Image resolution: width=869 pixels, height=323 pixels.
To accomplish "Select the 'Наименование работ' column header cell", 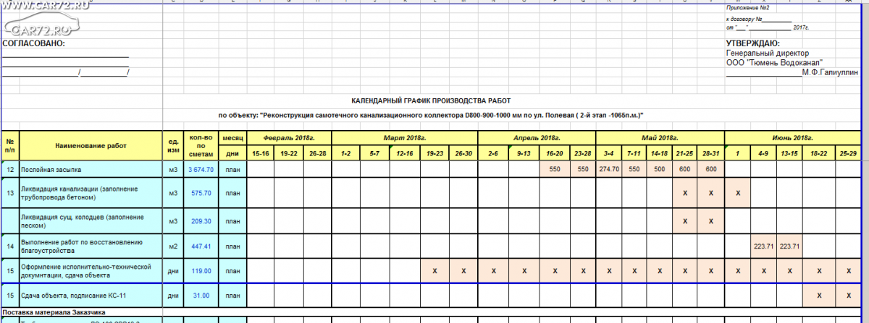I will tap(91, 145).
